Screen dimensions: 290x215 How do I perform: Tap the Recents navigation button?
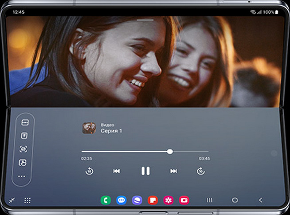[210, 200]
